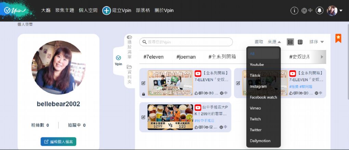This screenshot has width=349, height=150.
Task: Click the #台中手搖店 hashtag link
Action: pos(204,121)
